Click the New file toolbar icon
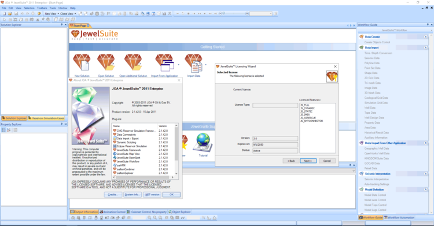The width and height of the screenshot is (434, 226). [x=5, y=13]
